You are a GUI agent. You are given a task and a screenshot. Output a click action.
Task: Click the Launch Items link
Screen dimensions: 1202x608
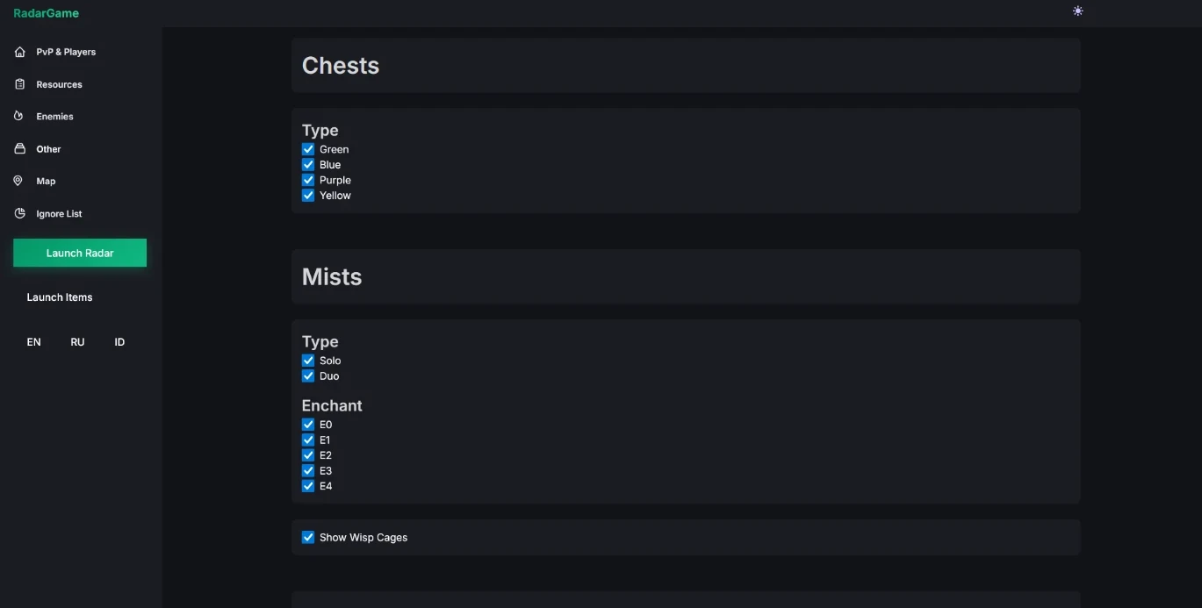point(60,297)
